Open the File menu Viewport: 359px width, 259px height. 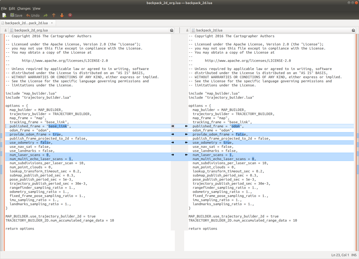pyautogui.click(x=4, y=8)
